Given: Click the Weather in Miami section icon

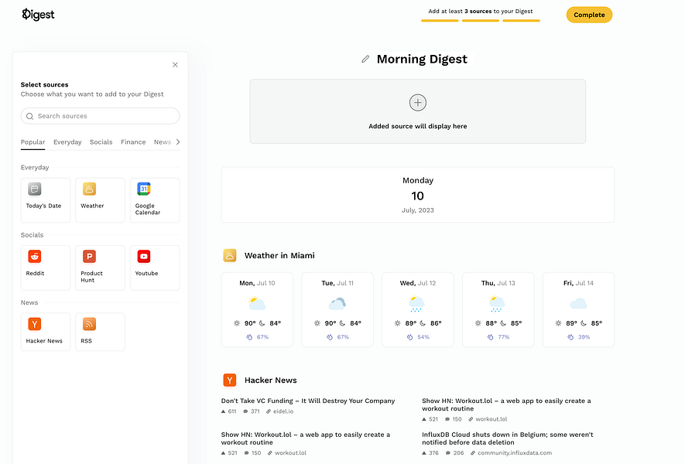Looking at the screenshot, I should (230, 255).
